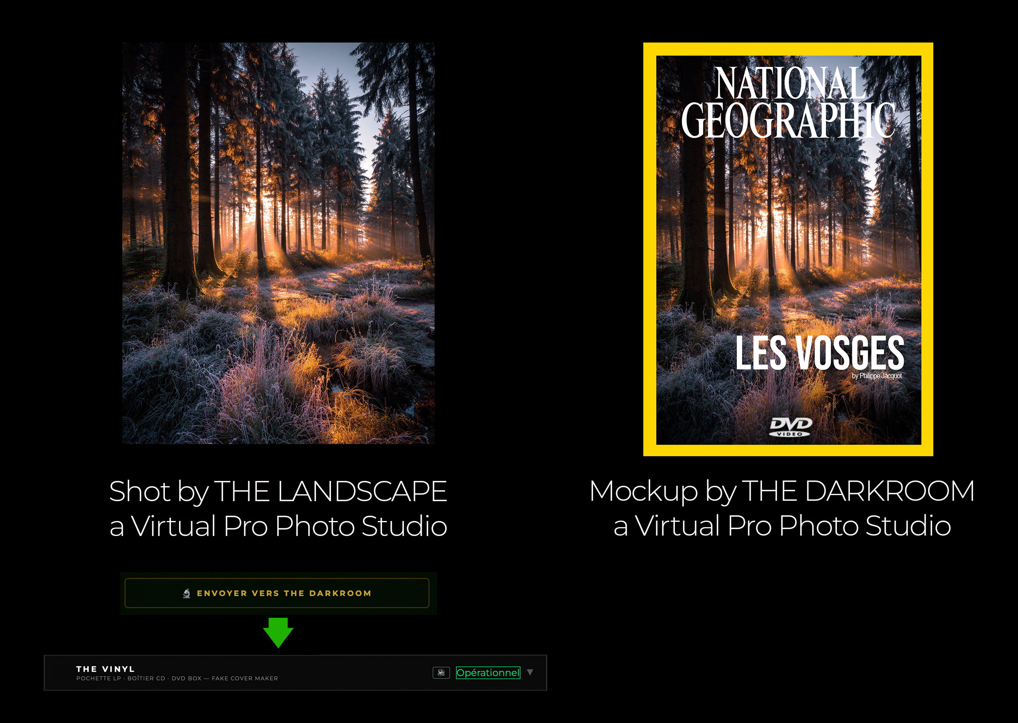
Task: Click 'Mockup by THE DARKROOM' caption
Action: click(x=782, y=491)
